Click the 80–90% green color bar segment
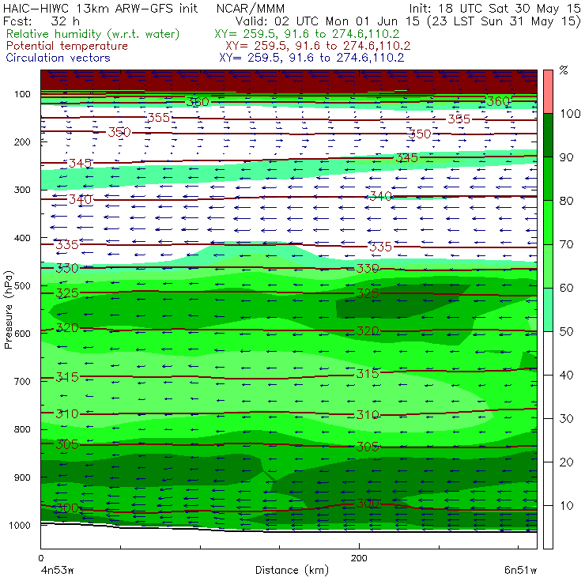 tap(548, 179)
